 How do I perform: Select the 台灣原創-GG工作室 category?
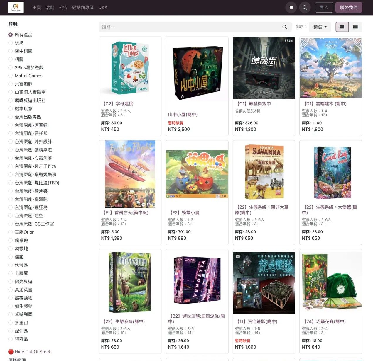coord(31,224)
